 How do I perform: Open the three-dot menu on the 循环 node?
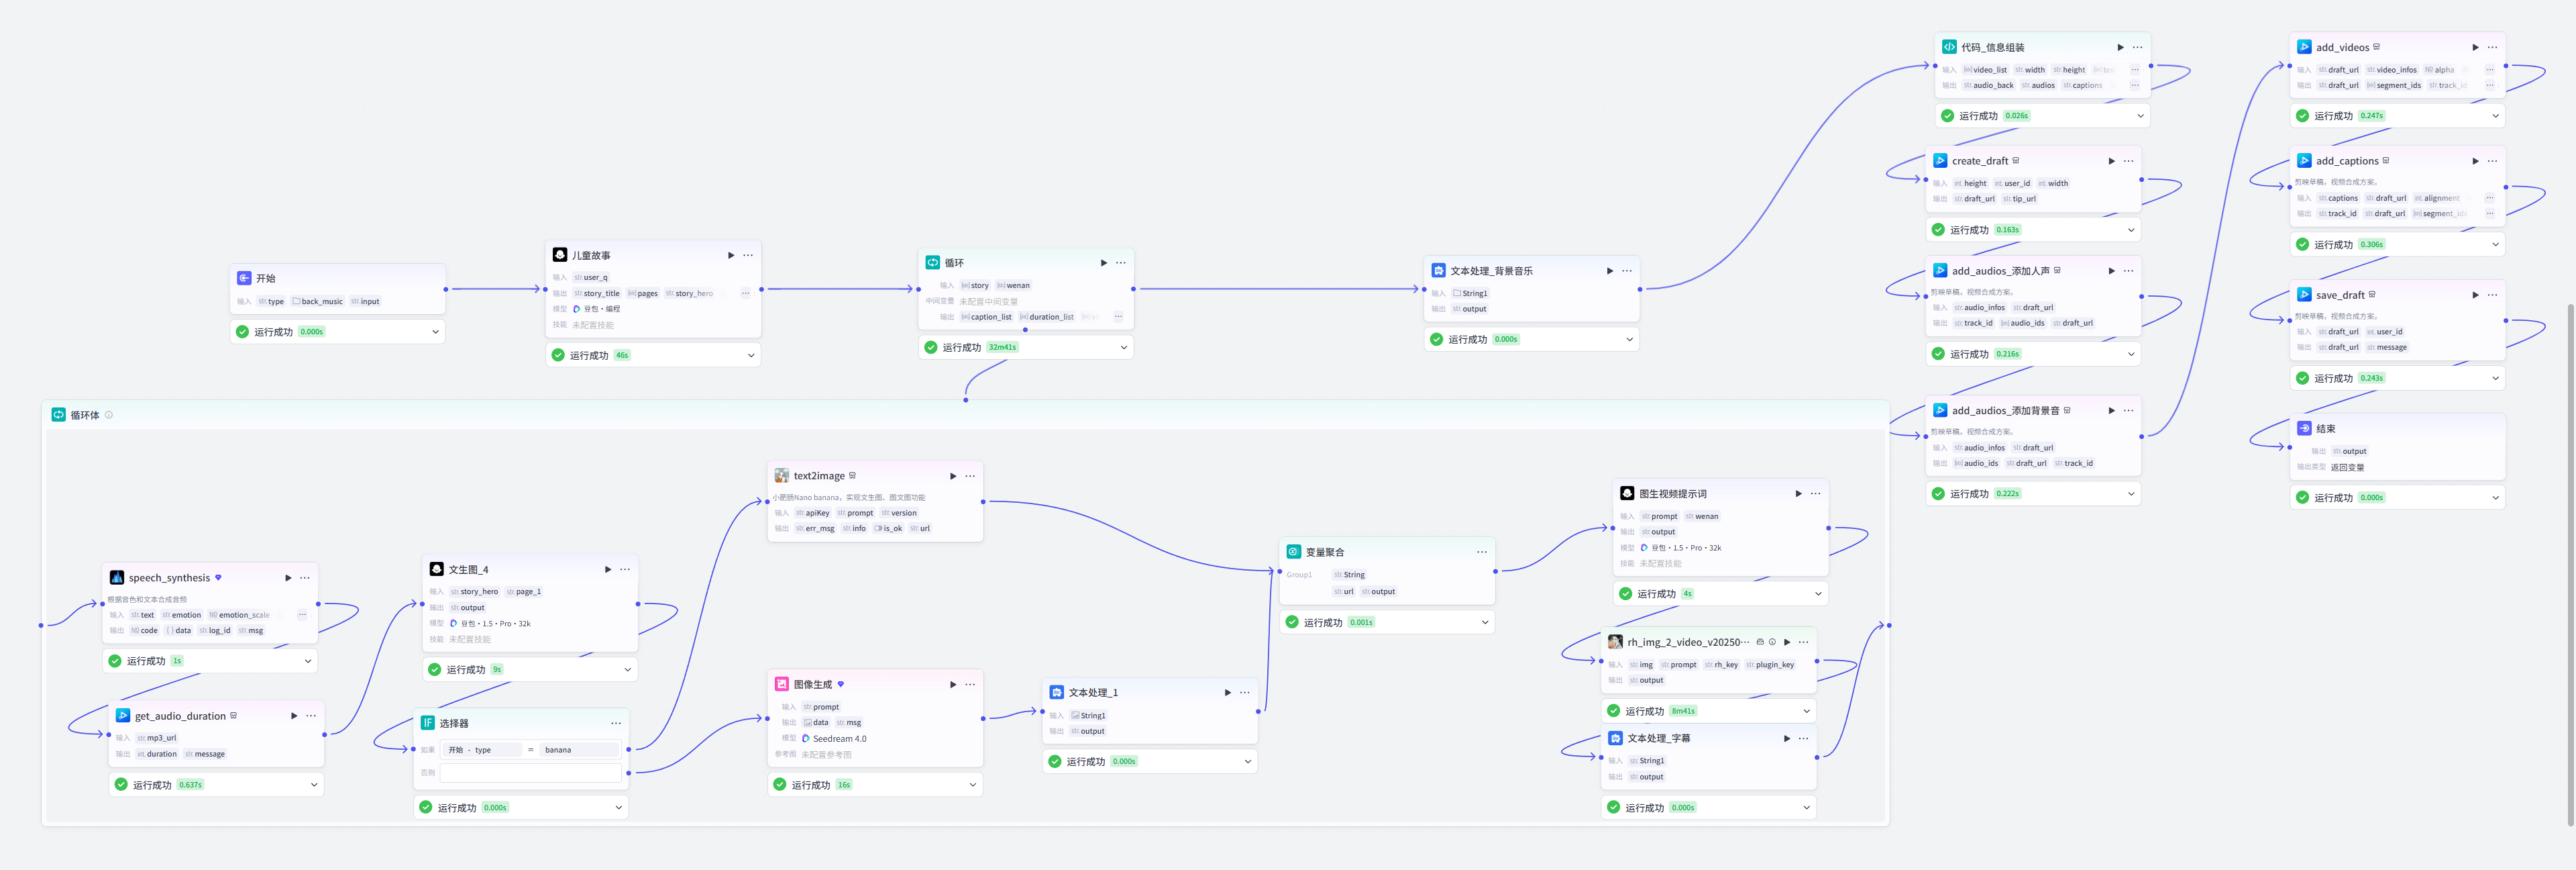(1120, 262)
